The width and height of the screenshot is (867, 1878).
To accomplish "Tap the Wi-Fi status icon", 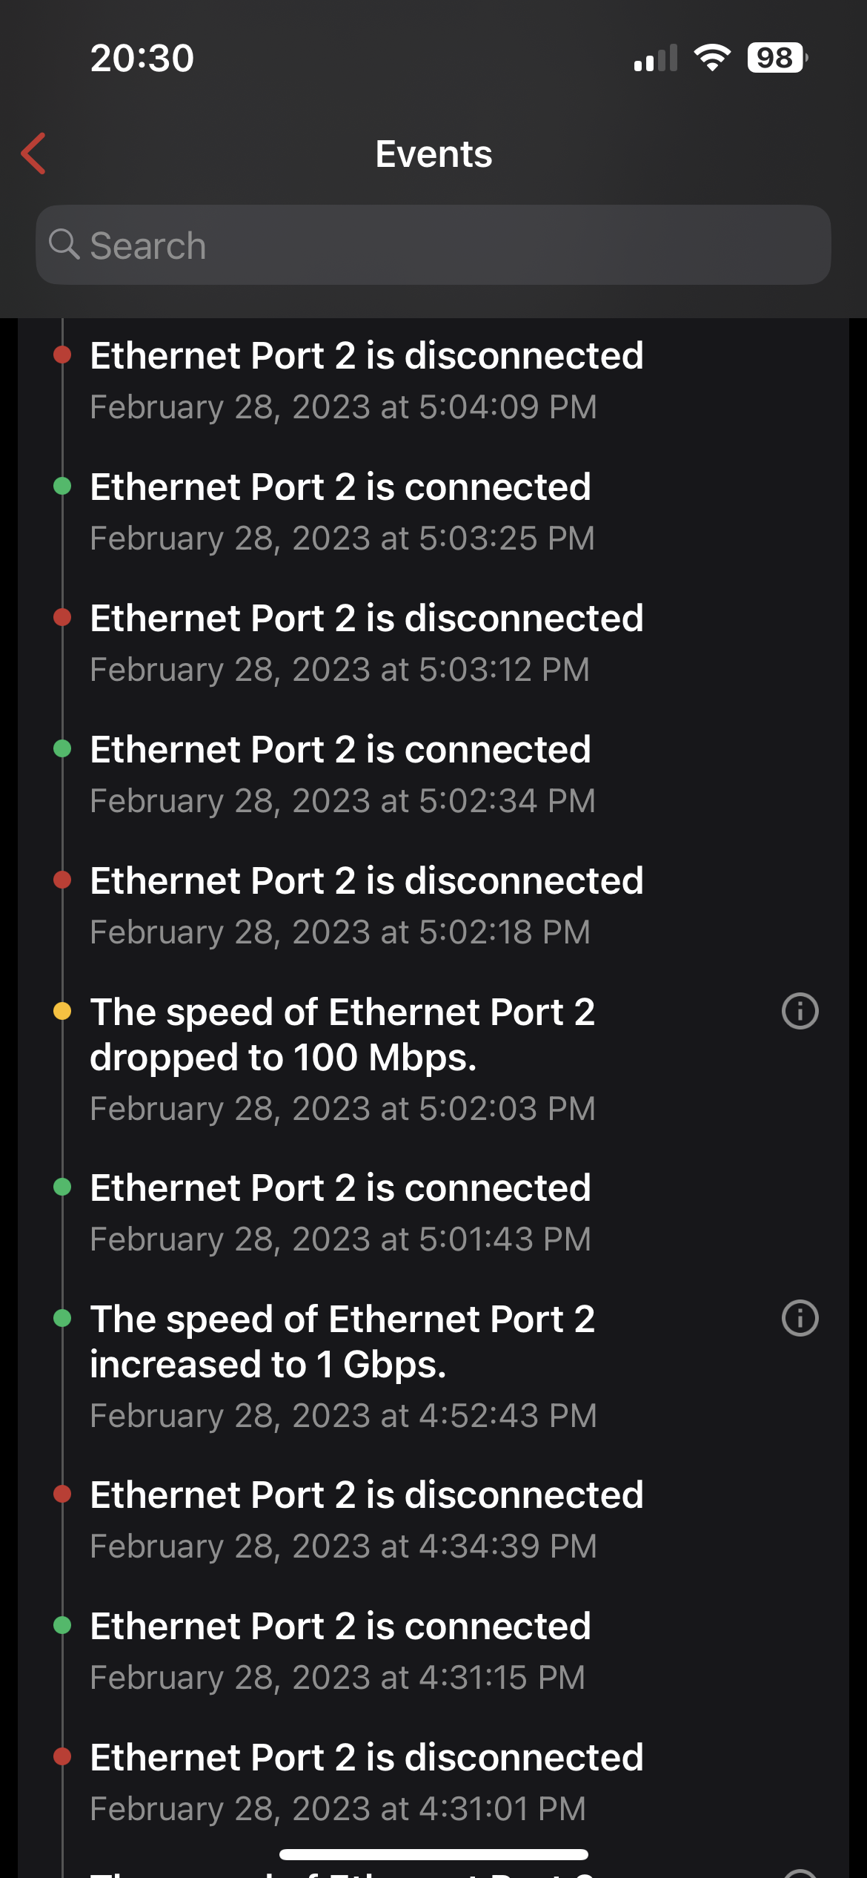I will point(711,58).
